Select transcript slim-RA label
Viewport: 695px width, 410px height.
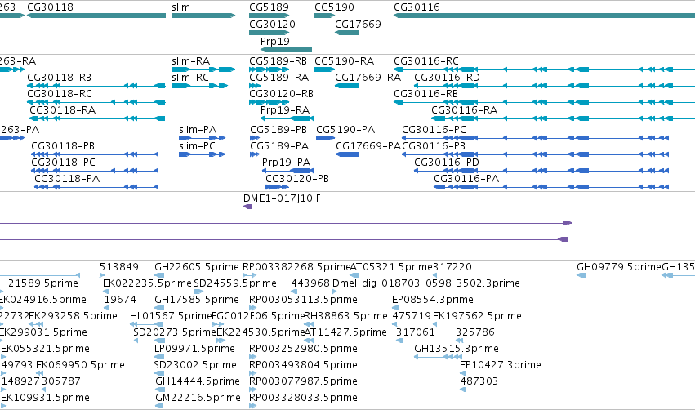(190, 60)
